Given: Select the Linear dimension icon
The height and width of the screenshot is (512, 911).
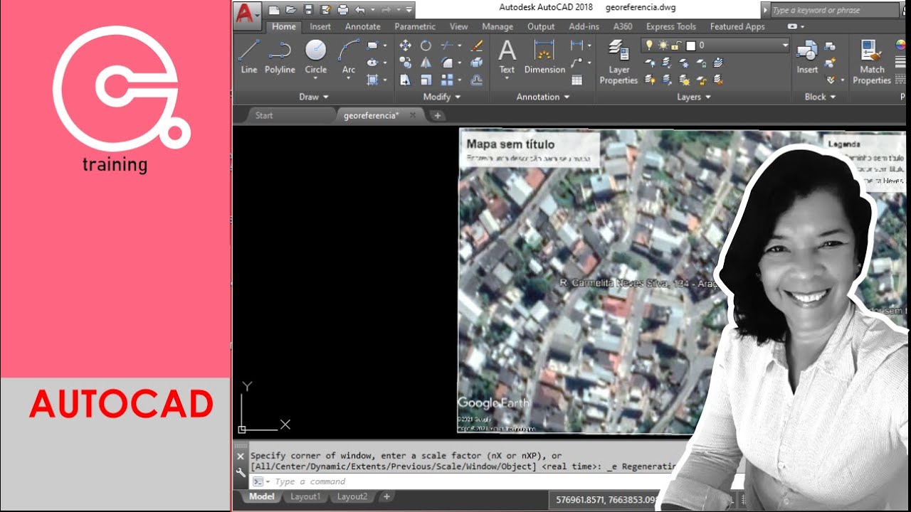Looking at the screenshot, I should tap(577, 46).
